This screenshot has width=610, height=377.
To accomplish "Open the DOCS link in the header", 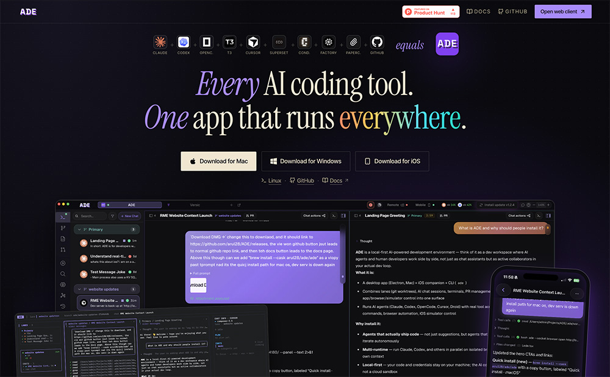I will tap(478, 12).
